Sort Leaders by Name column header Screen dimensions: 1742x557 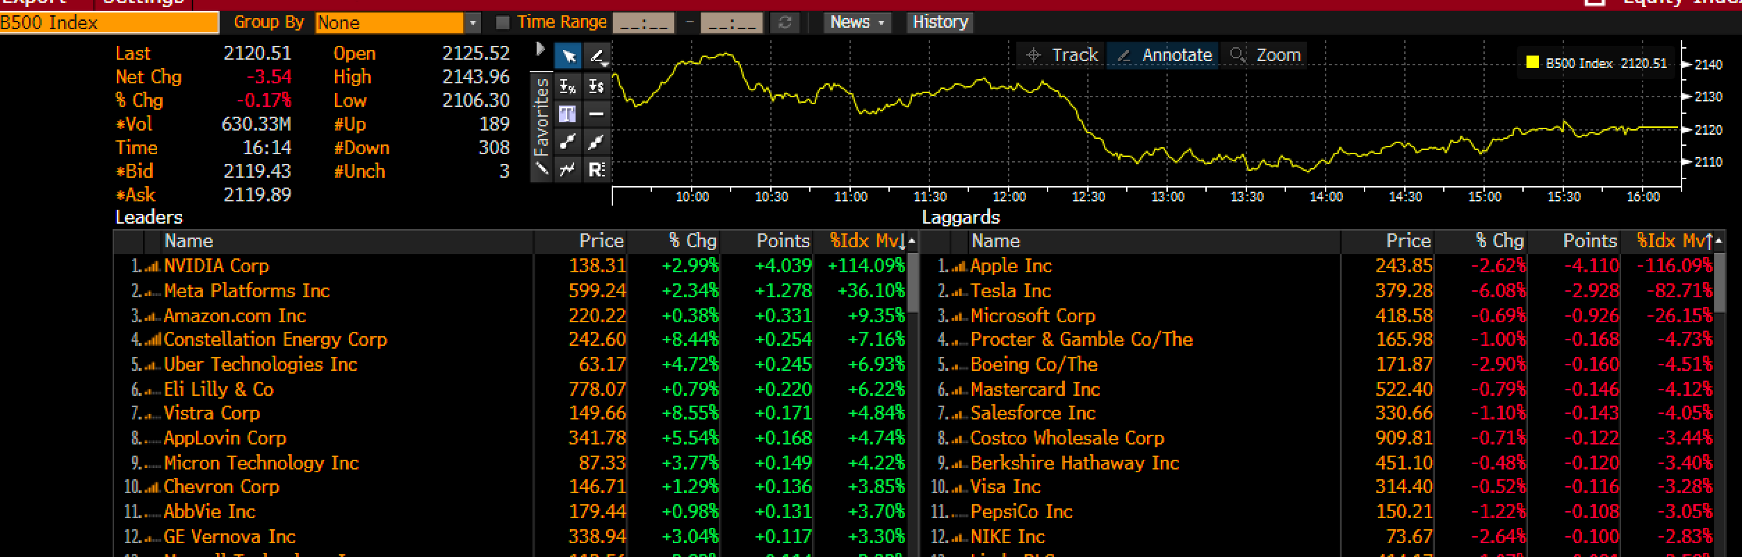coord(348,241)
